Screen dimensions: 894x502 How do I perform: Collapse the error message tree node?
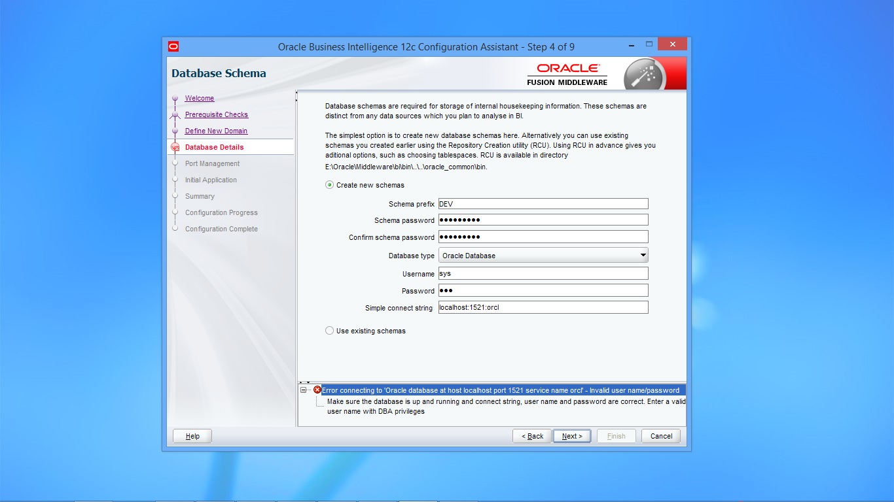(x=304, y=390)
